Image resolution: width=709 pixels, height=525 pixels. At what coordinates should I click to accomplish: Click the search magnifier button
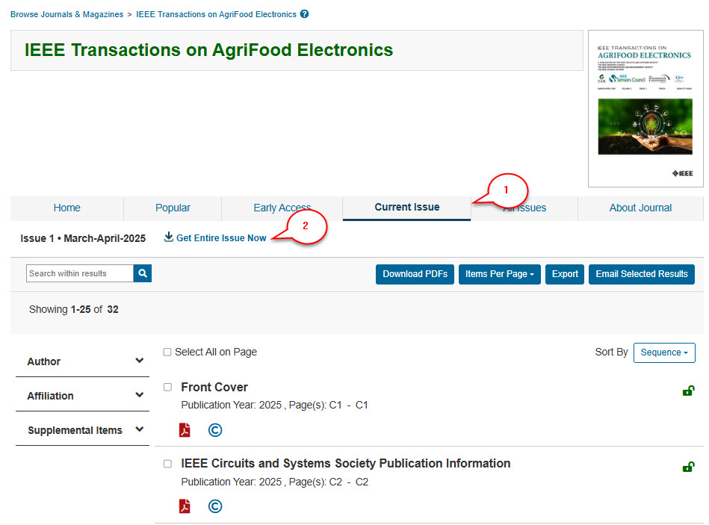143,273
